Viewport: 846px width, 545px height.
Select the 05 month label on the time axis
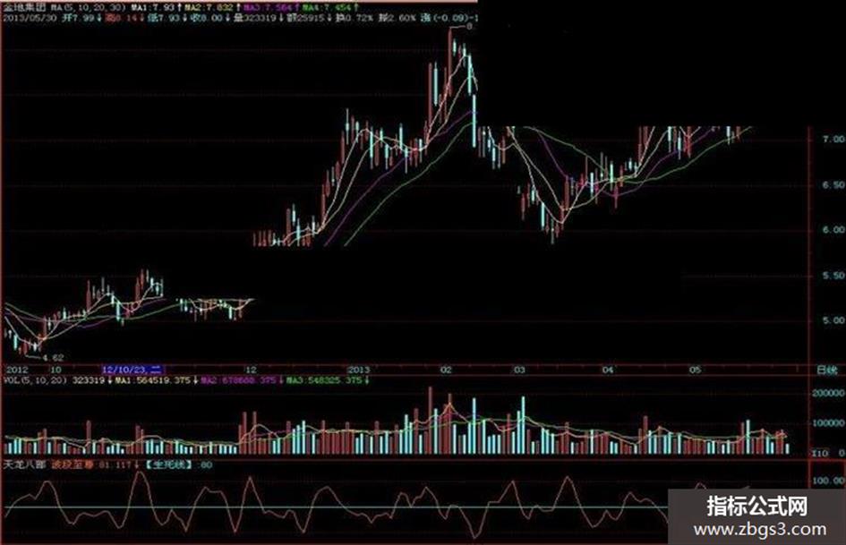pos(696,370)
